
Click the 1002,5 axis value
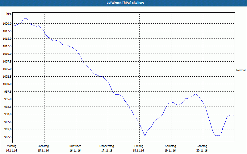(7, 76)
